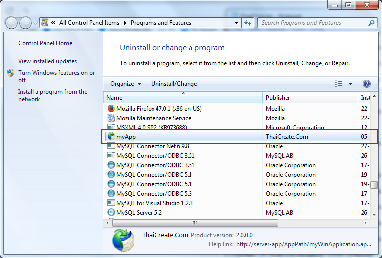
Task: Click the large myApp icon in details pane
Action: pyautogui.click(x=123, y=241)
